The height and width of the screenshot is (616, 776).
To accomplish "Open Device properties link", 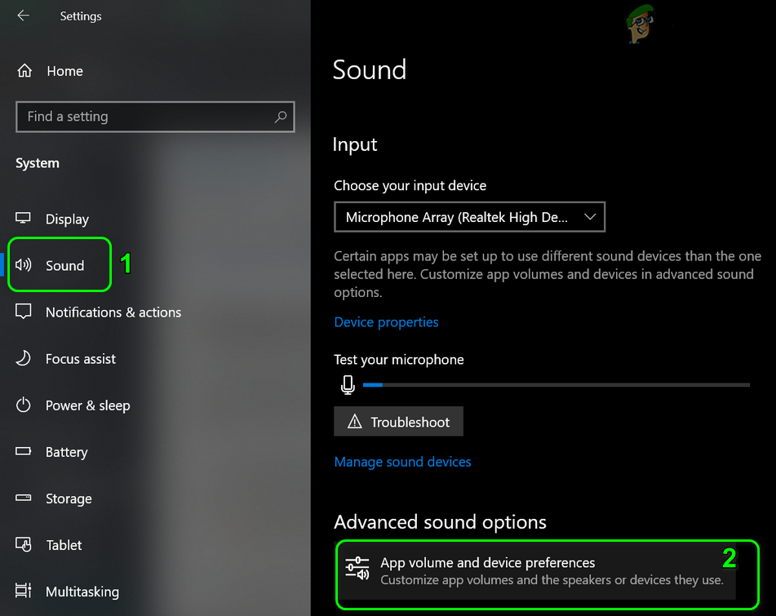I will coord(387,322).
